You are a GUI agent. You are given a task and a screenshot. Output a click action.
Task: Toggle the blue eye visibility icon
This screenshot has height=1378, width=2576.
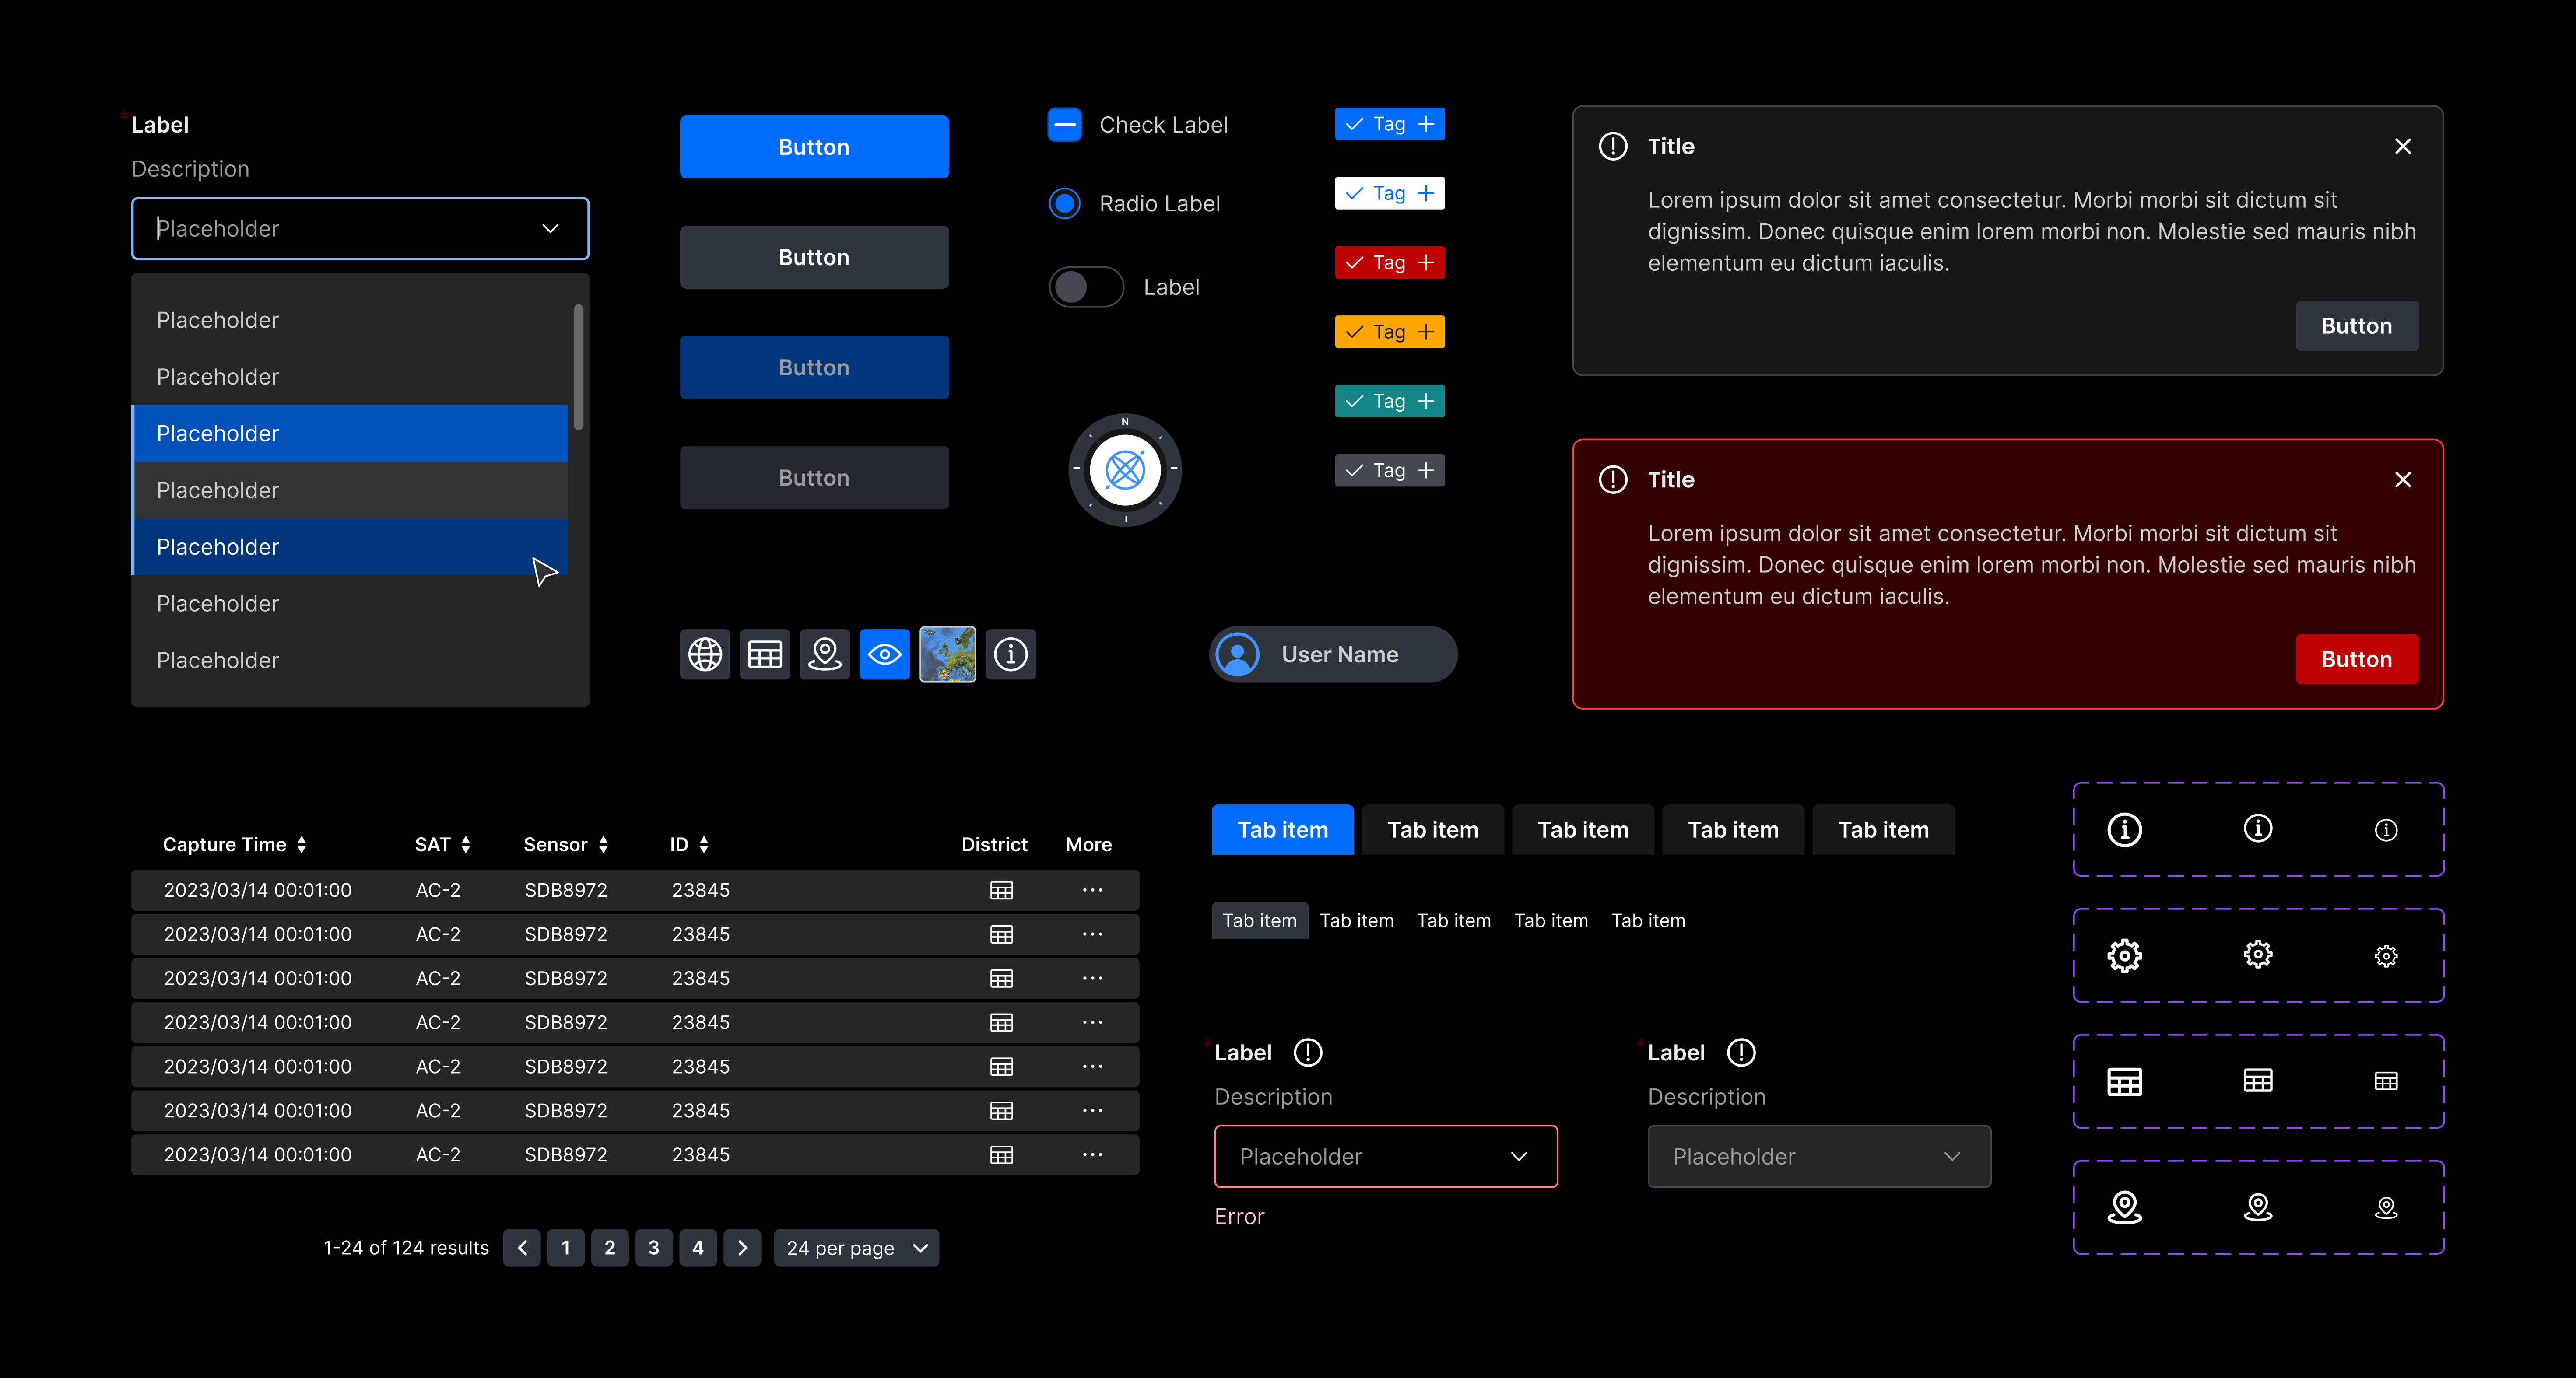(x=885, y=654)
